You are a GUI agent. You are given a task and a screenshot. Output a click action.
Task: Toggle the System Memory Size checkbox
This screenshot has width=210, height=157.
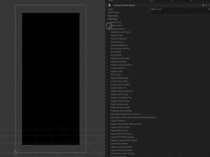[109, 45]
